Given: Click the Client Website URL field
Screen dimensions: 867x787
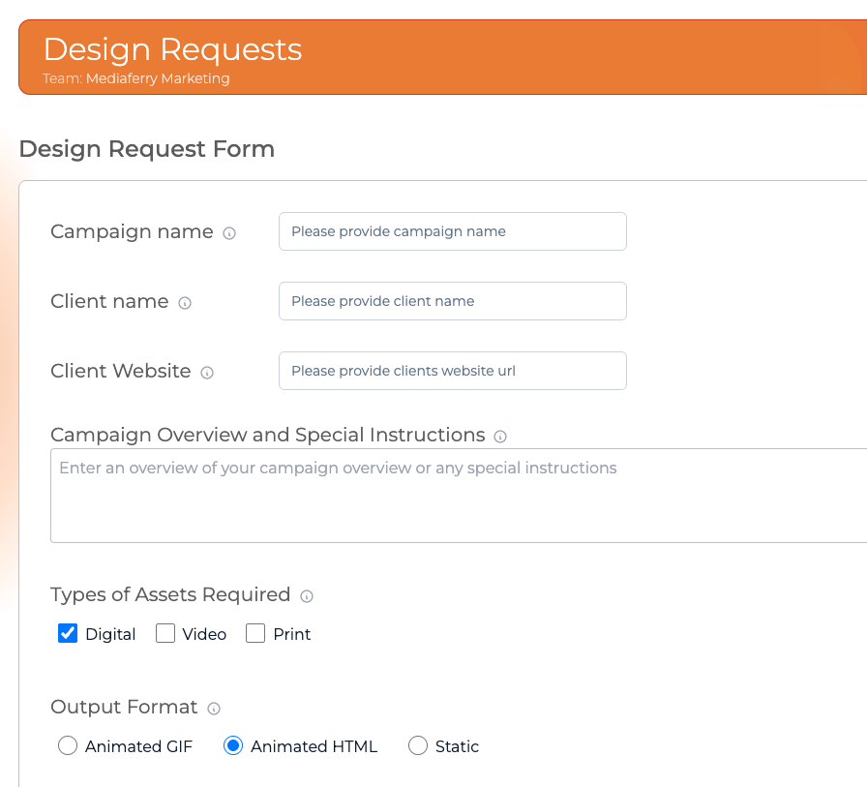Looking at the screenshot, I should click(x=452, y=371).
